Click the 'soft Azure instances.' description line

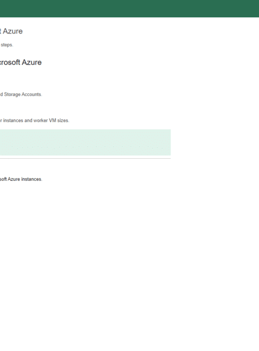tap(21, 179)
